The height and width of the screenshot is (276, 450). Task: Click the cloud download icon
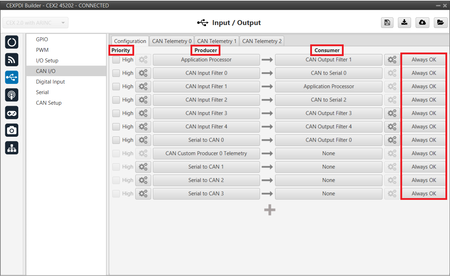click(x=422, y=23)
